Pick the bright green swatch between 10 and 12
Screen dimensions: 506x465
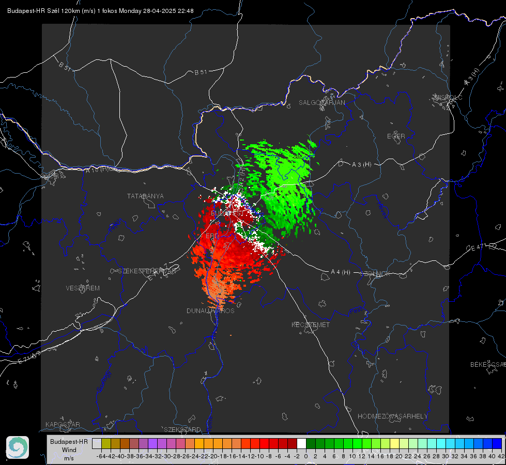(357, 443)
